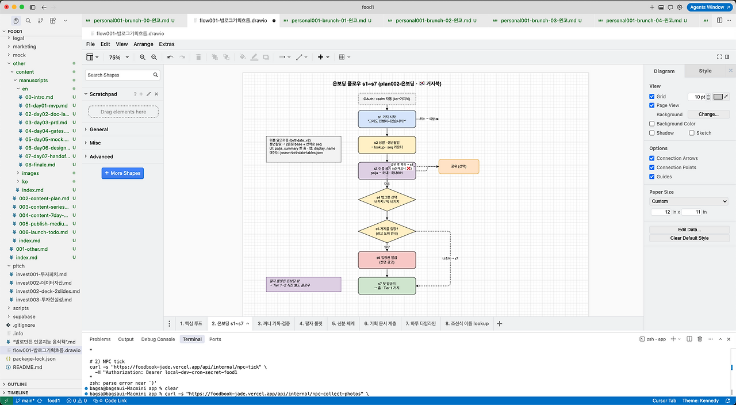The height and width of the screenshot is (405, 736).
Task: Open the Source Control view
Action: tap(40, 20)
